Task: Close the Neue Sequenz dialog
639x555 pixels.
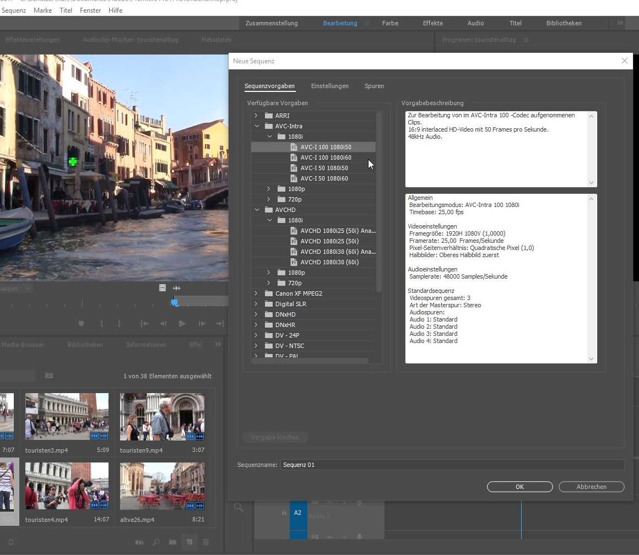Action: tap(624, 61)
